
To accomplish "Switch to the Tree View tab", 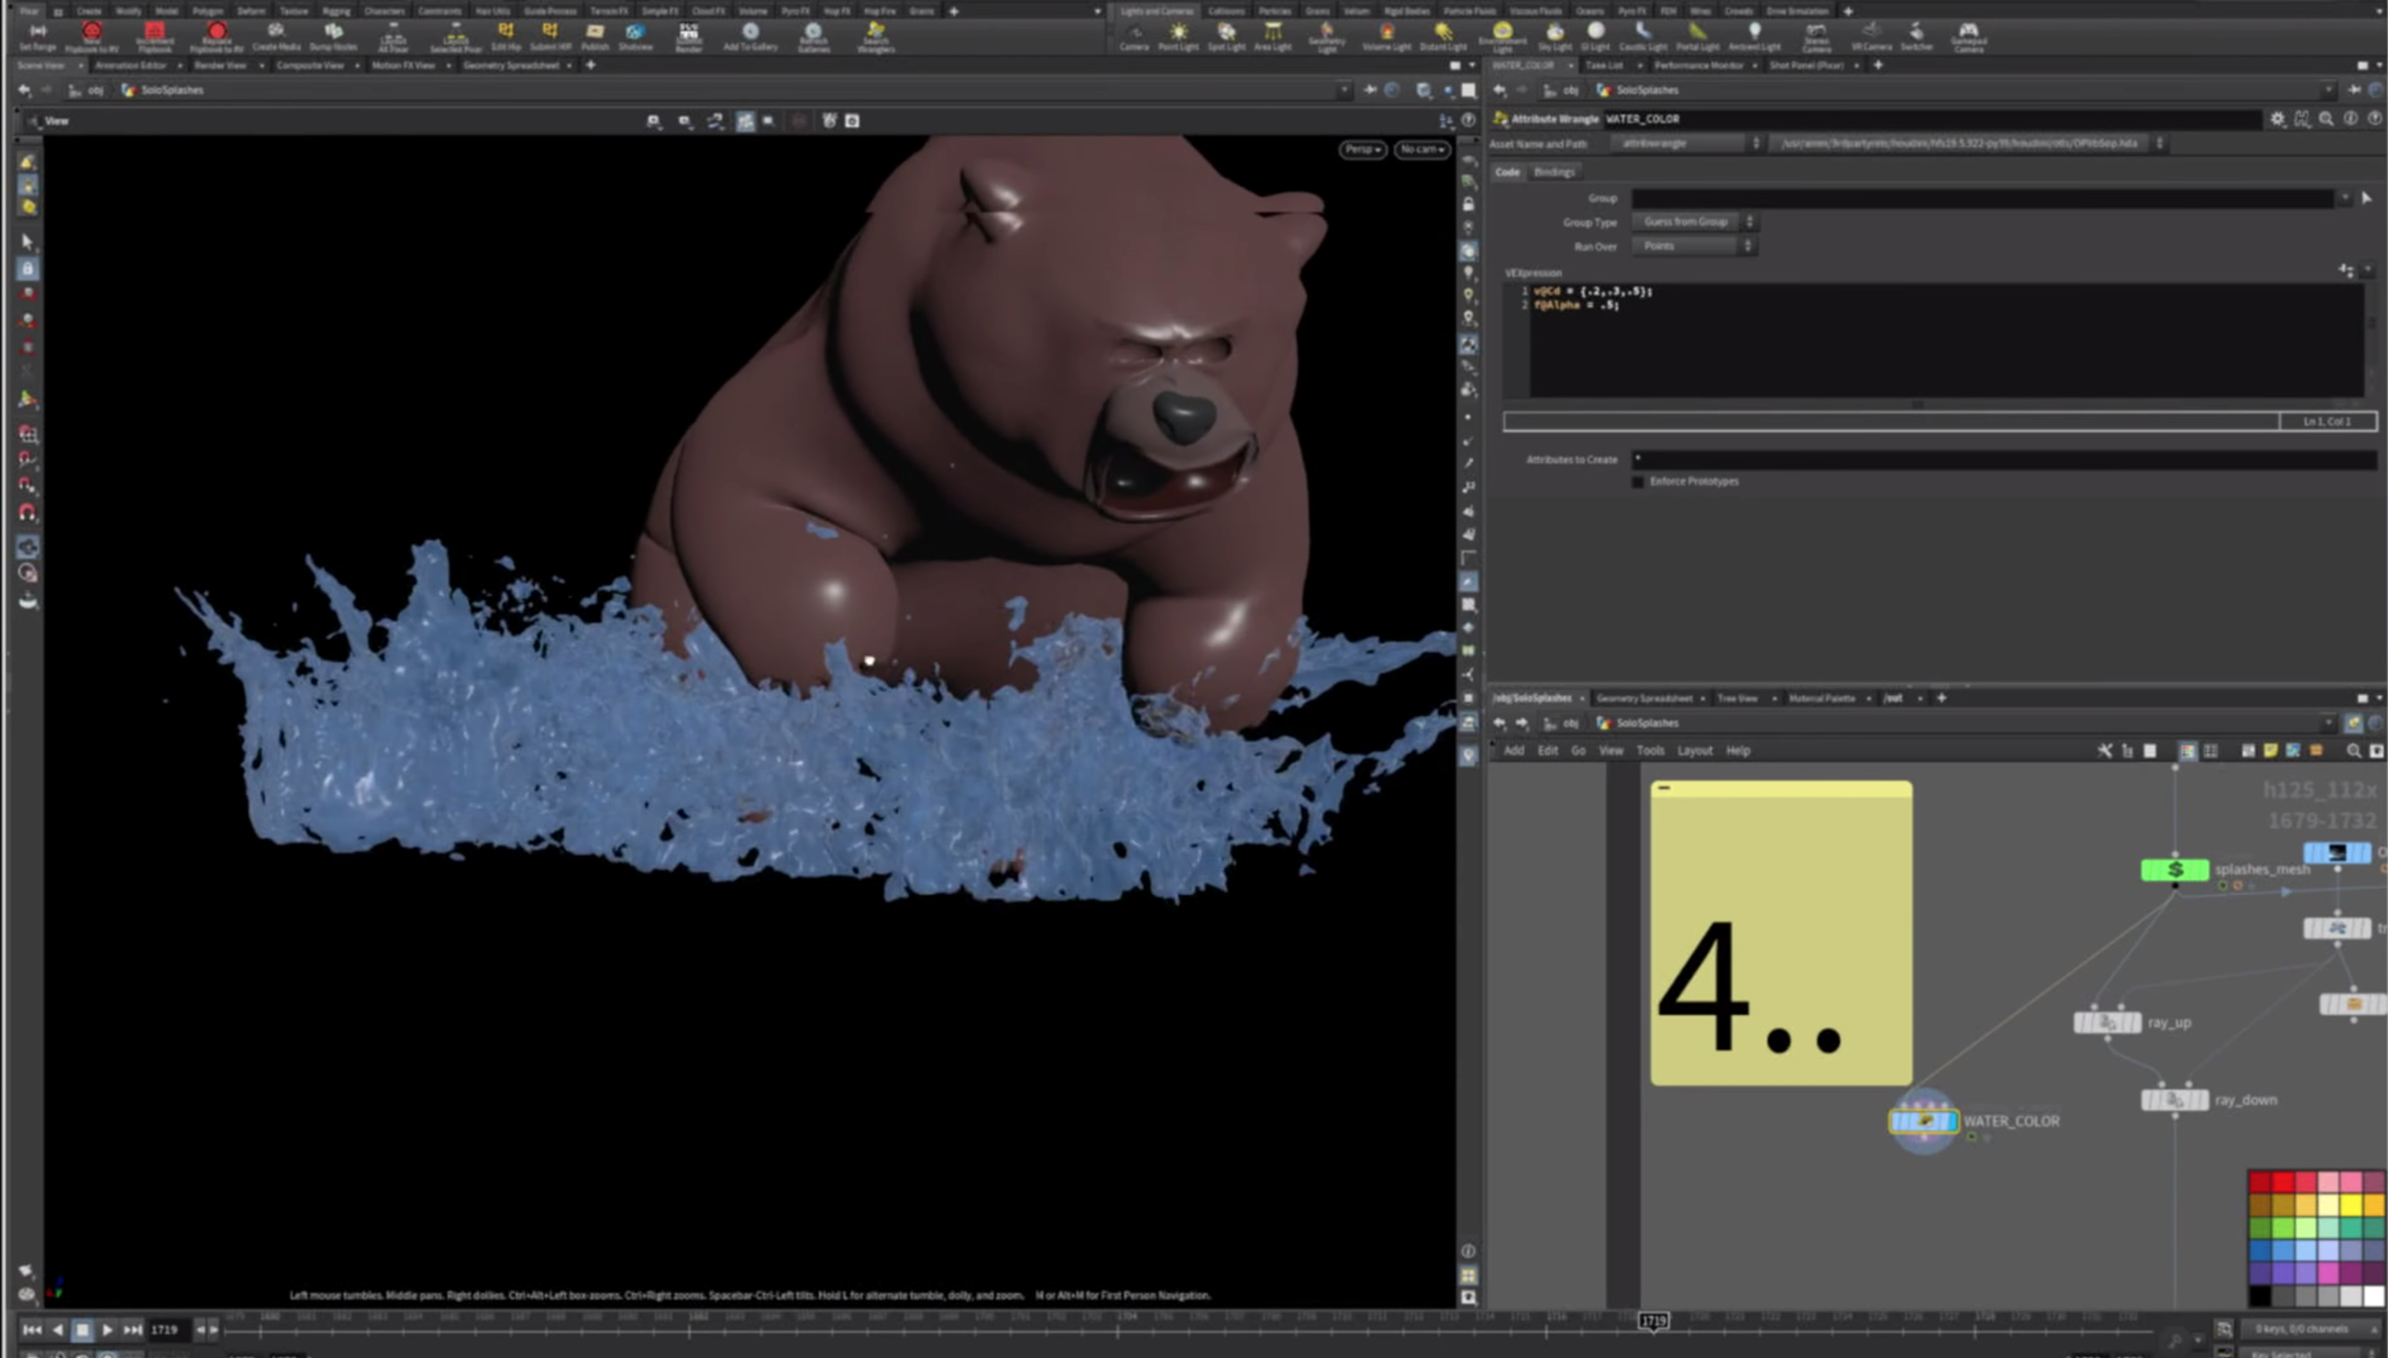I will 1737,699.
